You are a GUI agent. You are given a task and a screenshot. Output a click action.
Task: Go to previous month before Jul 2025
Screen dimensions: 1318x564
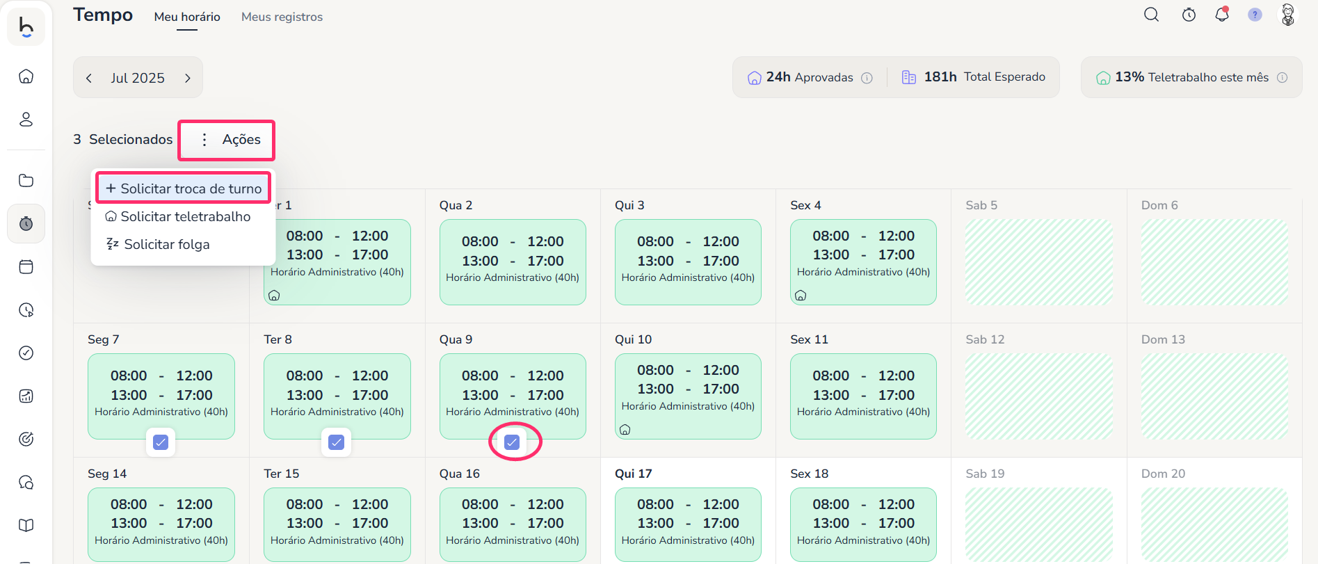(x=89, y=78)
